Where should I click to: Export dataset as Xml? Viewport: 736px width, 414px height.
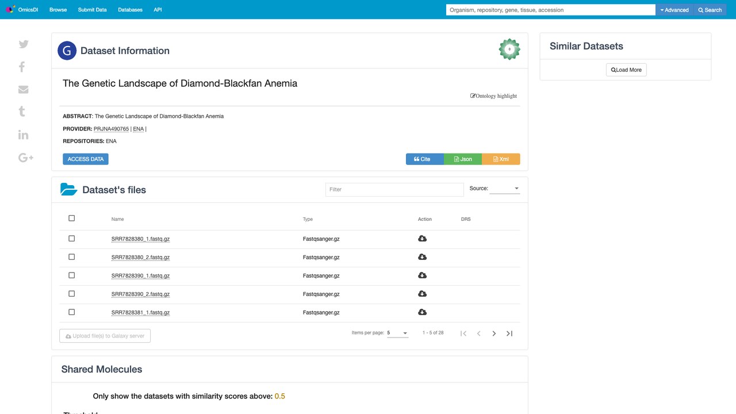pos(501,159)
